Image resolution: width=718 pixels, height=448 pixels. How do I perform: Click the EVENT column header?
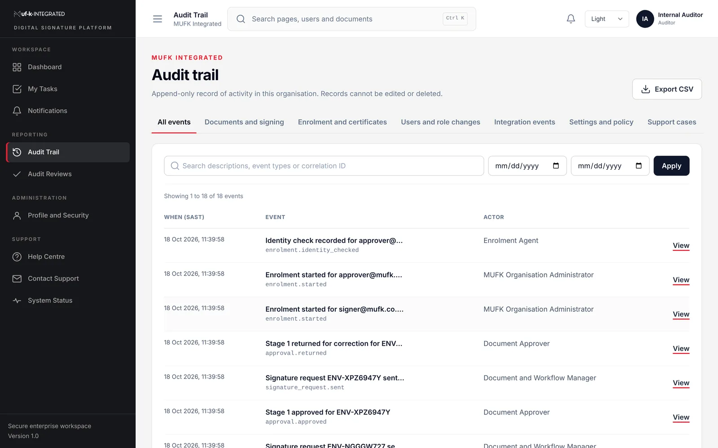(x=275, y=217)
